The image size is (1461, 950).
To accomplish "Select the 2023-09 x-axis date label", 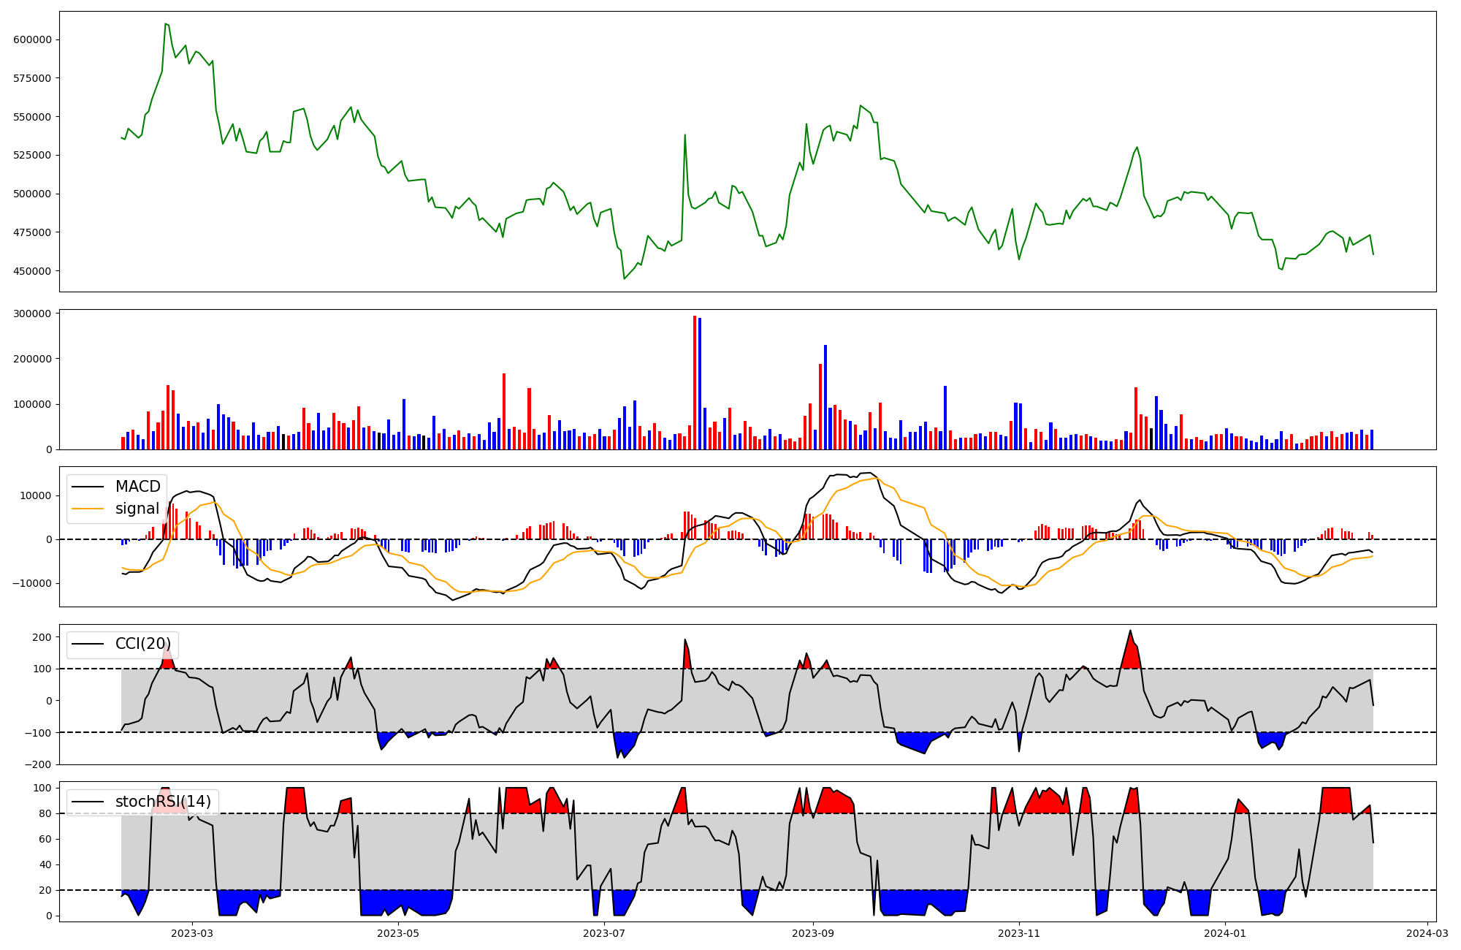I will tap(812, 933).
